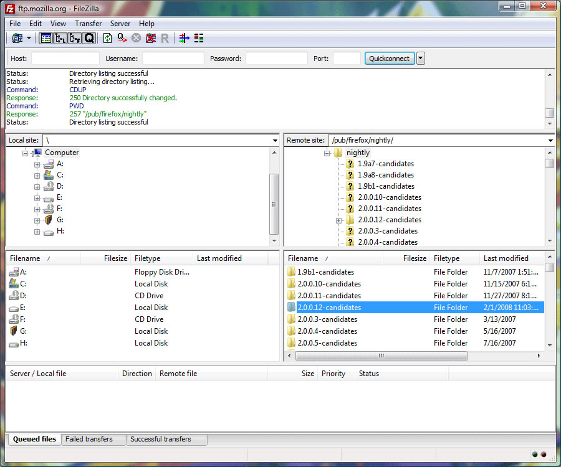This screenshot has width=561, height=467.
Task: Open the File menu
Action: [x=15, y=24]
